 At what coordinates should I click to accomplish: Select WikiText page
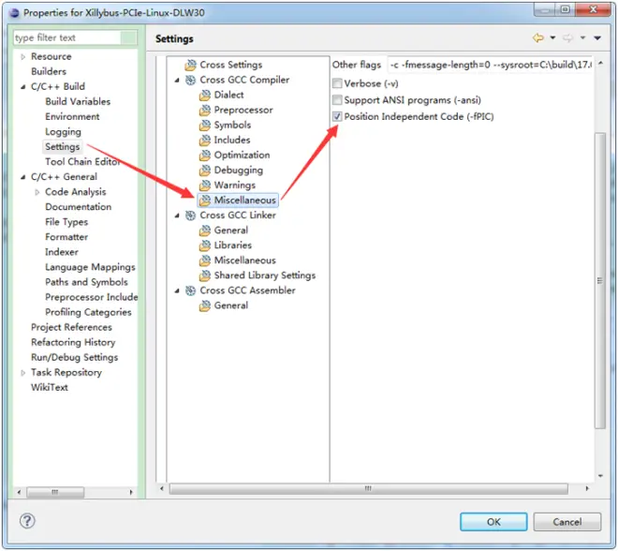coord(50,387)
